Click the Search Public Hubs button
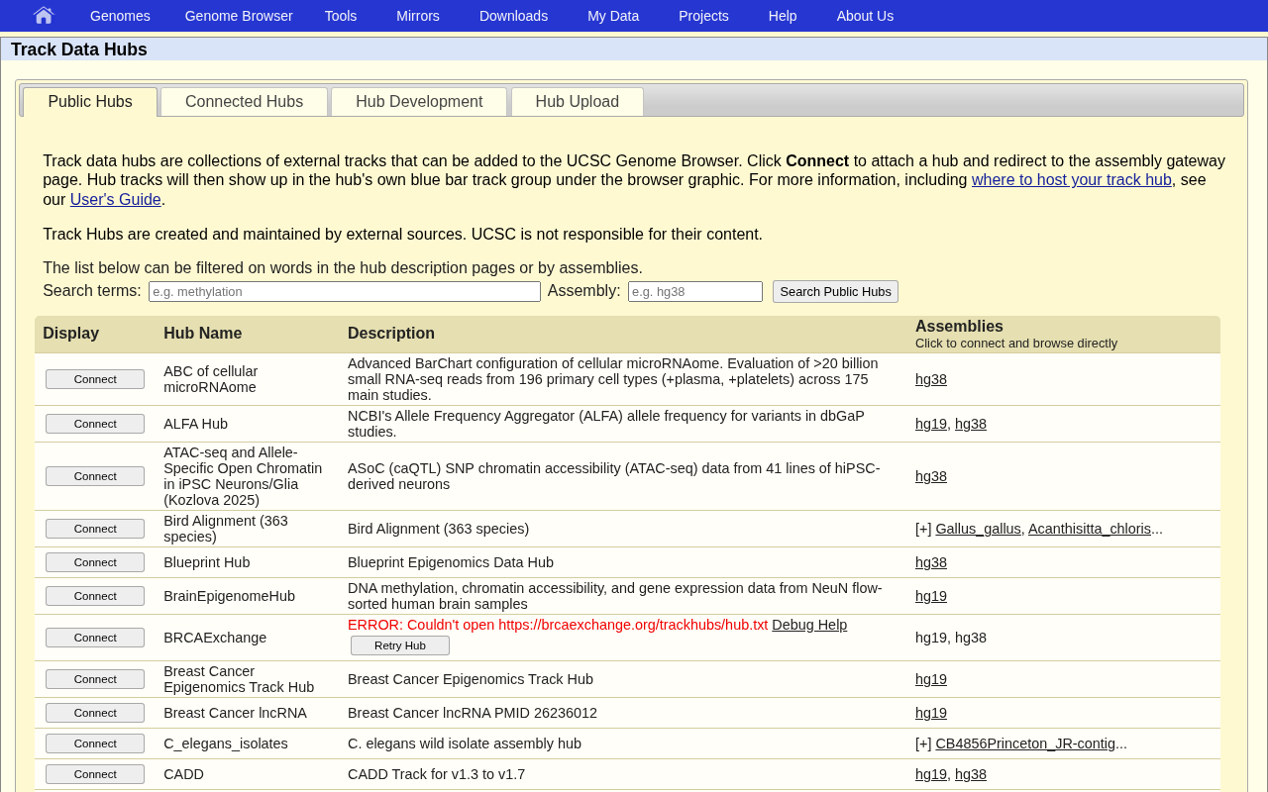 pyautogui.click(x=835, y=291)
